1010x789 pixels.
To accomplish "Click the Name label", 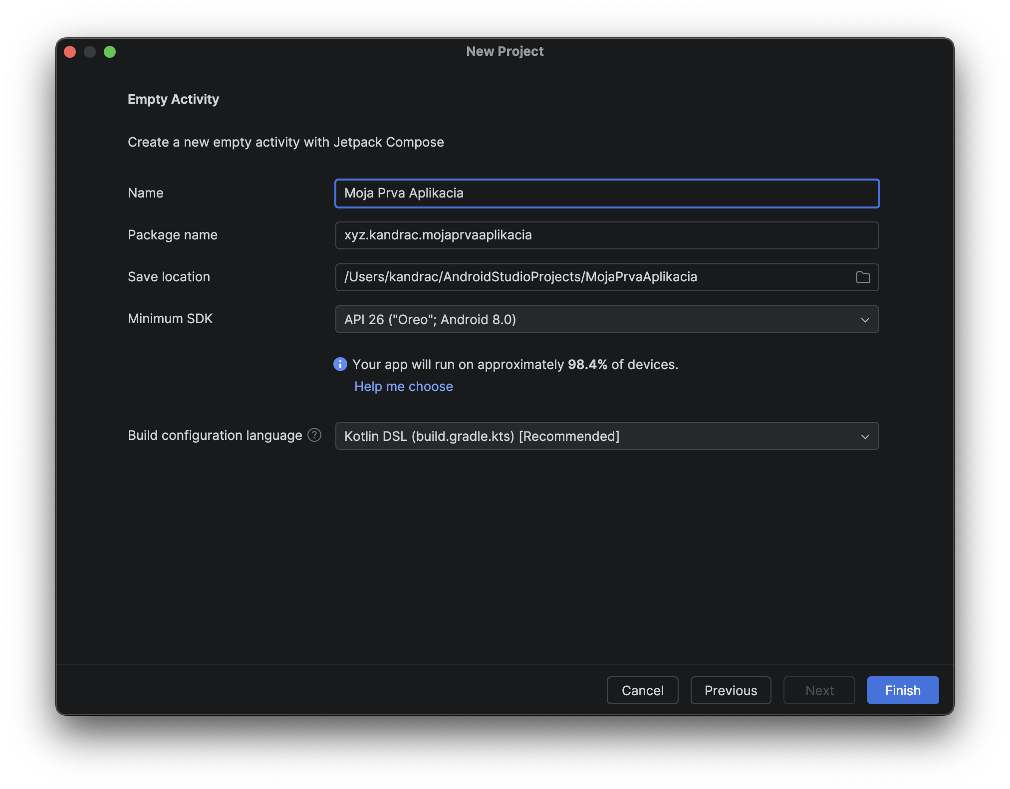I will pos(145,193).
